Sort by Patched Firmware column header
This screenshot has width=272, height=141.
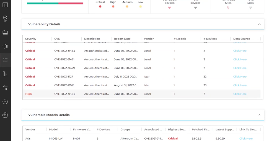click(201, 129)
